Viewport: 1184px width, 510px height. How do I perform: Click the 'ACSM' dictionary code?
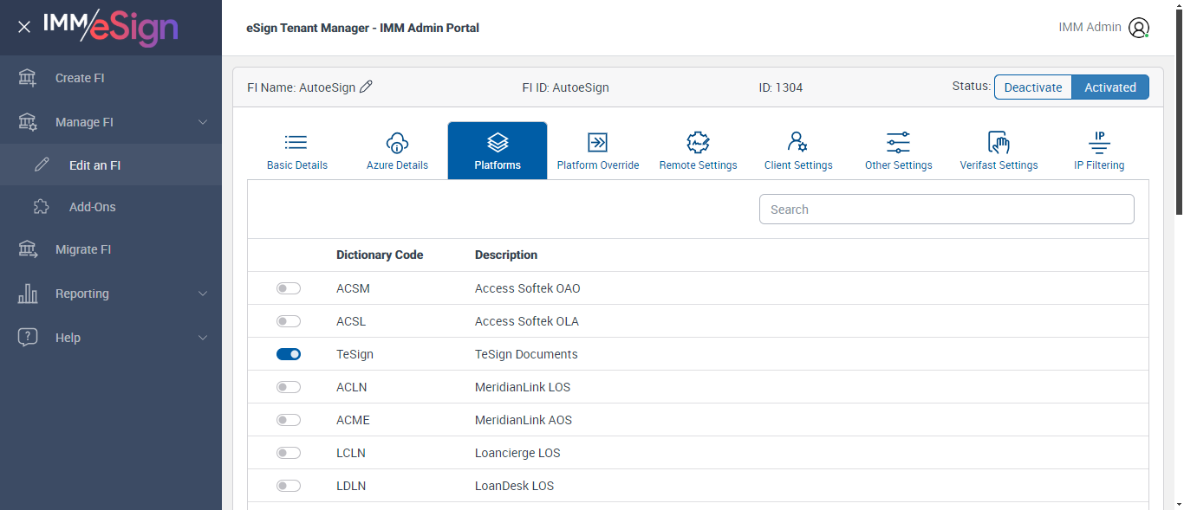[353, 288]
